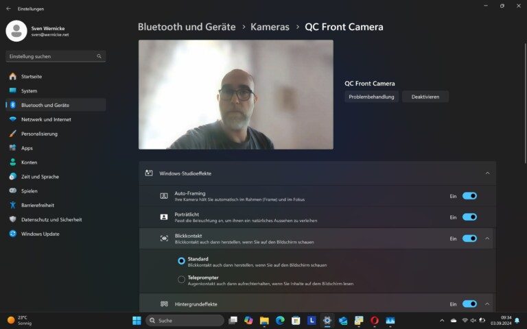Click the Wi-Fi network tray icon
Screen dimensions: 527x329
(x=465, y=321)
